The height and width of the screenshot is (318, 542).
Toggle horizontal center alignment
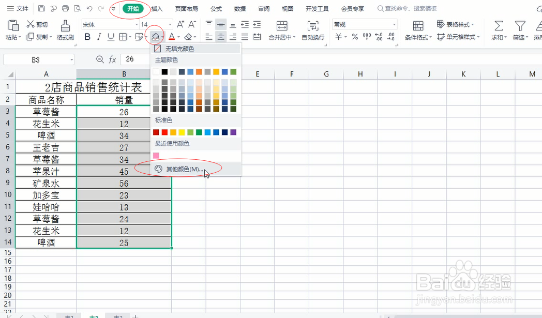pyautogui.click(x=221, y=37)
